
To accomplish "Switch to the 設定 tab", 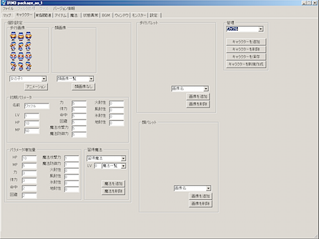I will 154,15.
